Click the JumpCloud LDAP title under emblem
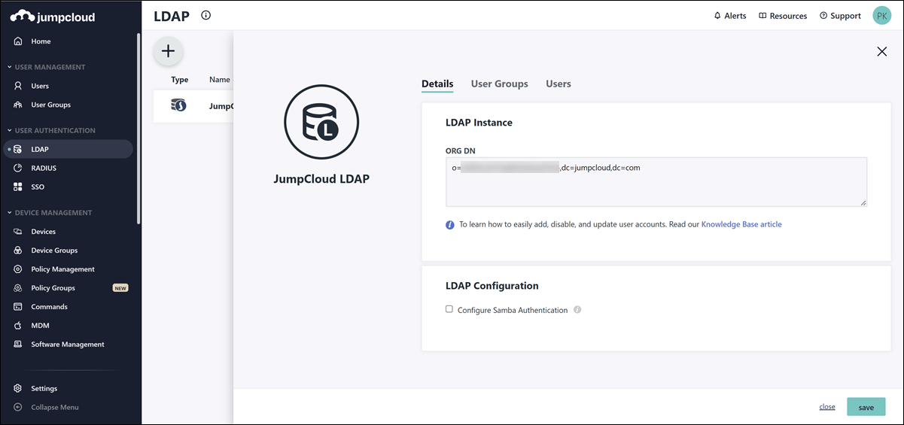The height and width of the screenshot is (425, 904). click(321, 179)
